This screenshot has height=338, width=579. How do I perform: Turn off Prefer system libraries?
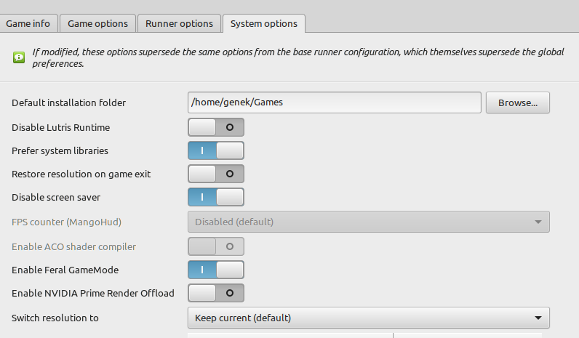(216, 150)
